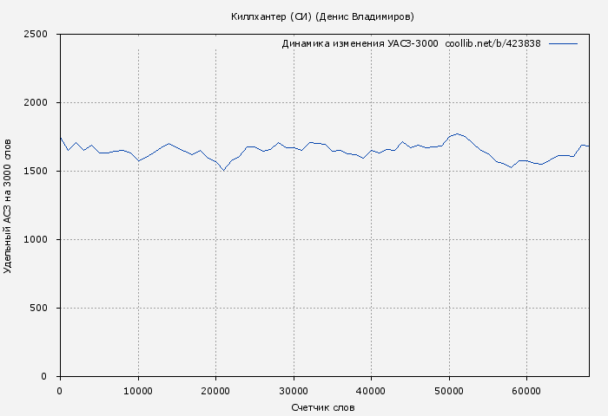Viewport: 608px width, 416px height.
Task: Click the legend text "Динамика изменения УАСЗ-3000"
Action: (360, 43)
